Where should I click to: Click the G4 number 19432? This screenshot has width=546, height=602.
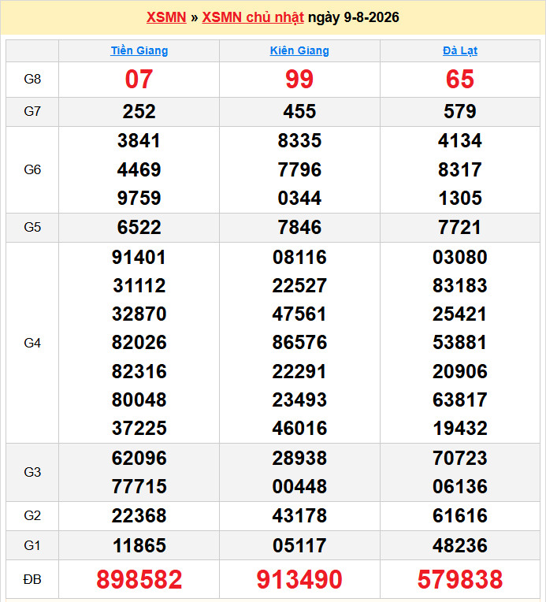tap(460, 429)
